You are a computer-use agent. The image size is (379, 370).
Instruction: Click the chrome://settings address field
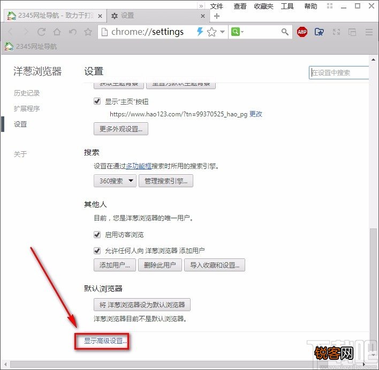(x=147, y=32)
